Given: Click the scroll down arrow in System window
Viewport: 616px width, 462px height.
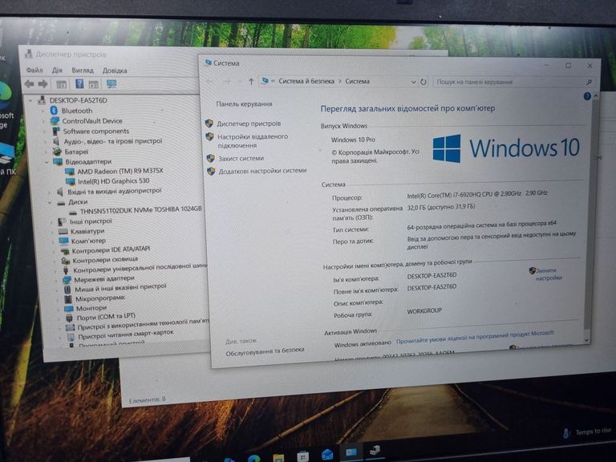Looking at the screenshot, I should pyautogui.click(x=586, y=339).
